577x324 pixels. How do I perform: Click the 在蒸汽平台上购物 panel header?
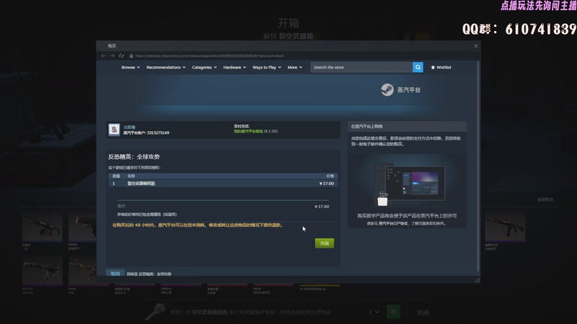pyautogui.click(x=407, y=127)
